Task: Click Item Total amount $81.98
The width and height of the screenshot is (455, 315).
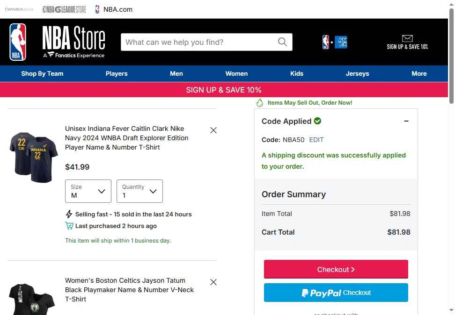Action: [400, 214]
